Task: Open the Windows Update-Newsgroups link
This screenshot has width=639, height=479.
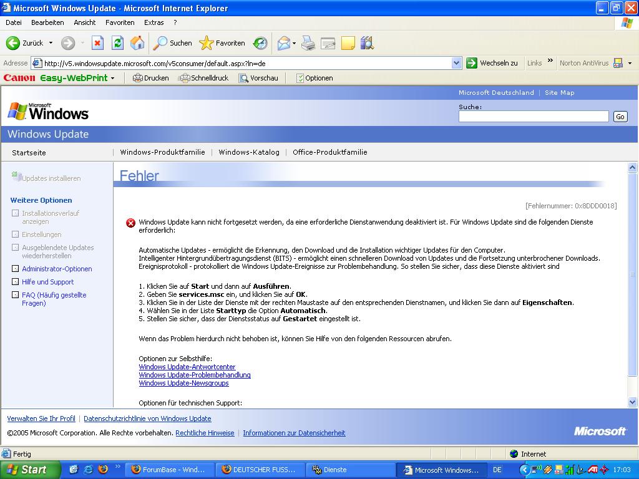Action: 184,384
